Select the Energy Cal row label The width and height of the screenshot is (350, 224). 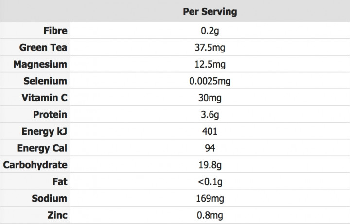pyautogui.click(x=42, y=148)
